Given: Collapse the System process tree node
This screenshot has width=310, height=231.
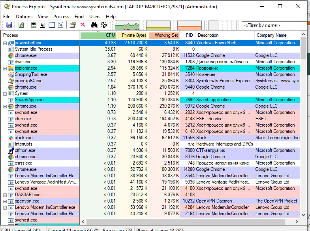Looking at the screenshot, I should (5, 93).
